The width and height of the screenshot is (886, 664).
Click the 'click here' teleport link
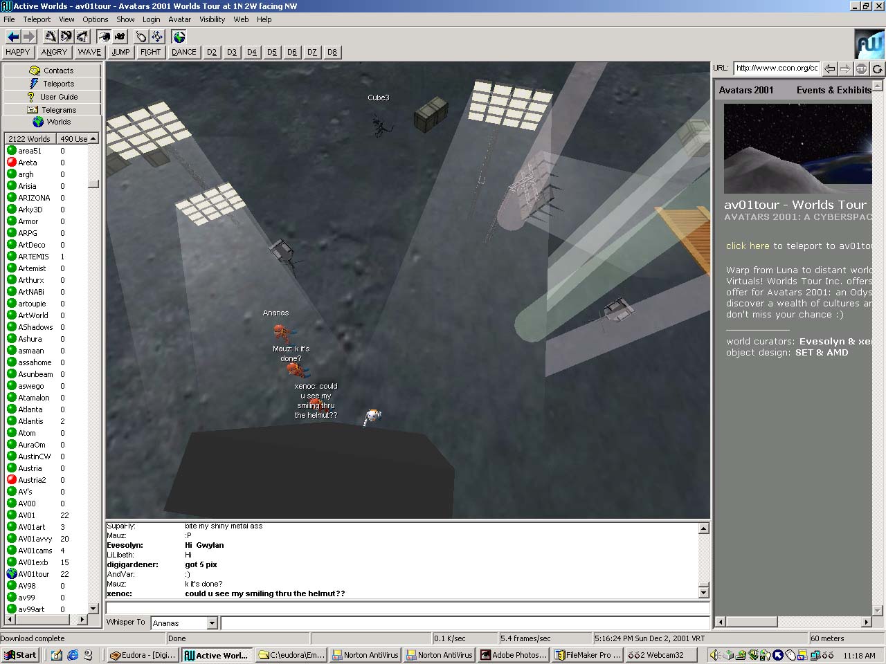coord(747,246)
